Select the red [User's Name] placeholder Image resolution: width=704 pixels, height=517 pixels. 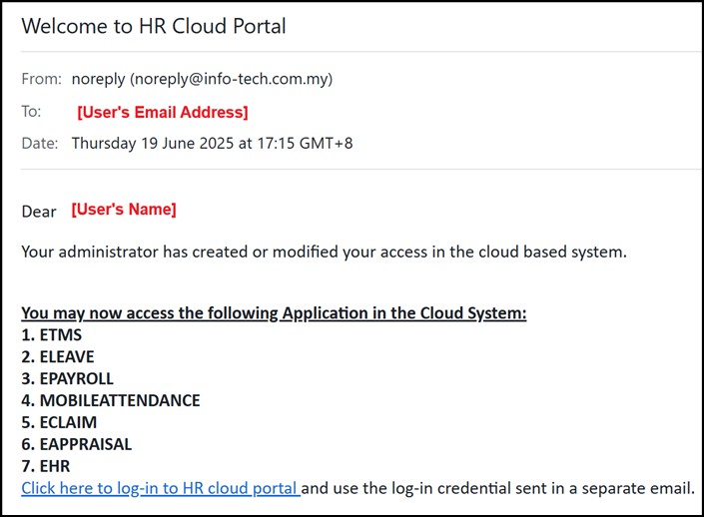123,210
